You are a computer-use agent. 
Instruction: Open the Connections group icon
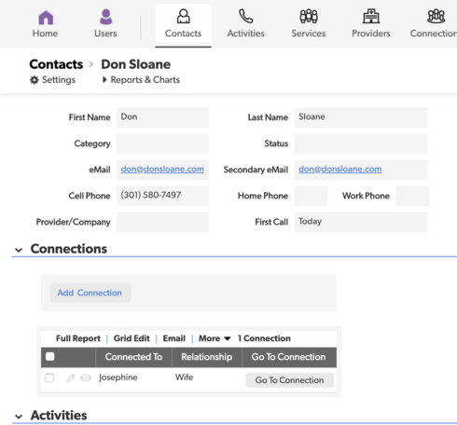(436, 16)
